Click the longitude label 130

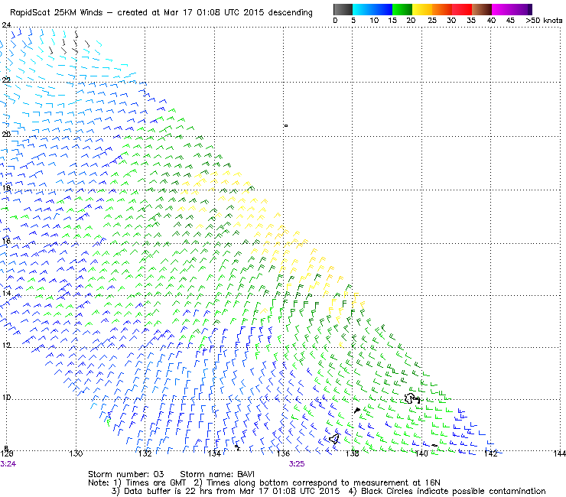tap(76, 453)
